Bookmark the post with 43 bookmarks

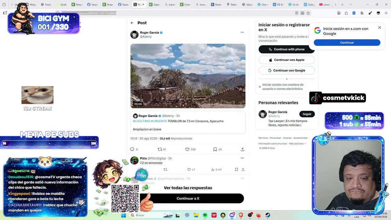click(x=217, y=149)
